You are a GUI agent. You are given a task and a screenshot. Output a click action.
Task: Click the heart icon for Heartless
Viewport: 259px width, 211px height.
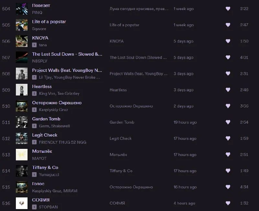pyautogui.click(x=228, y=90)
